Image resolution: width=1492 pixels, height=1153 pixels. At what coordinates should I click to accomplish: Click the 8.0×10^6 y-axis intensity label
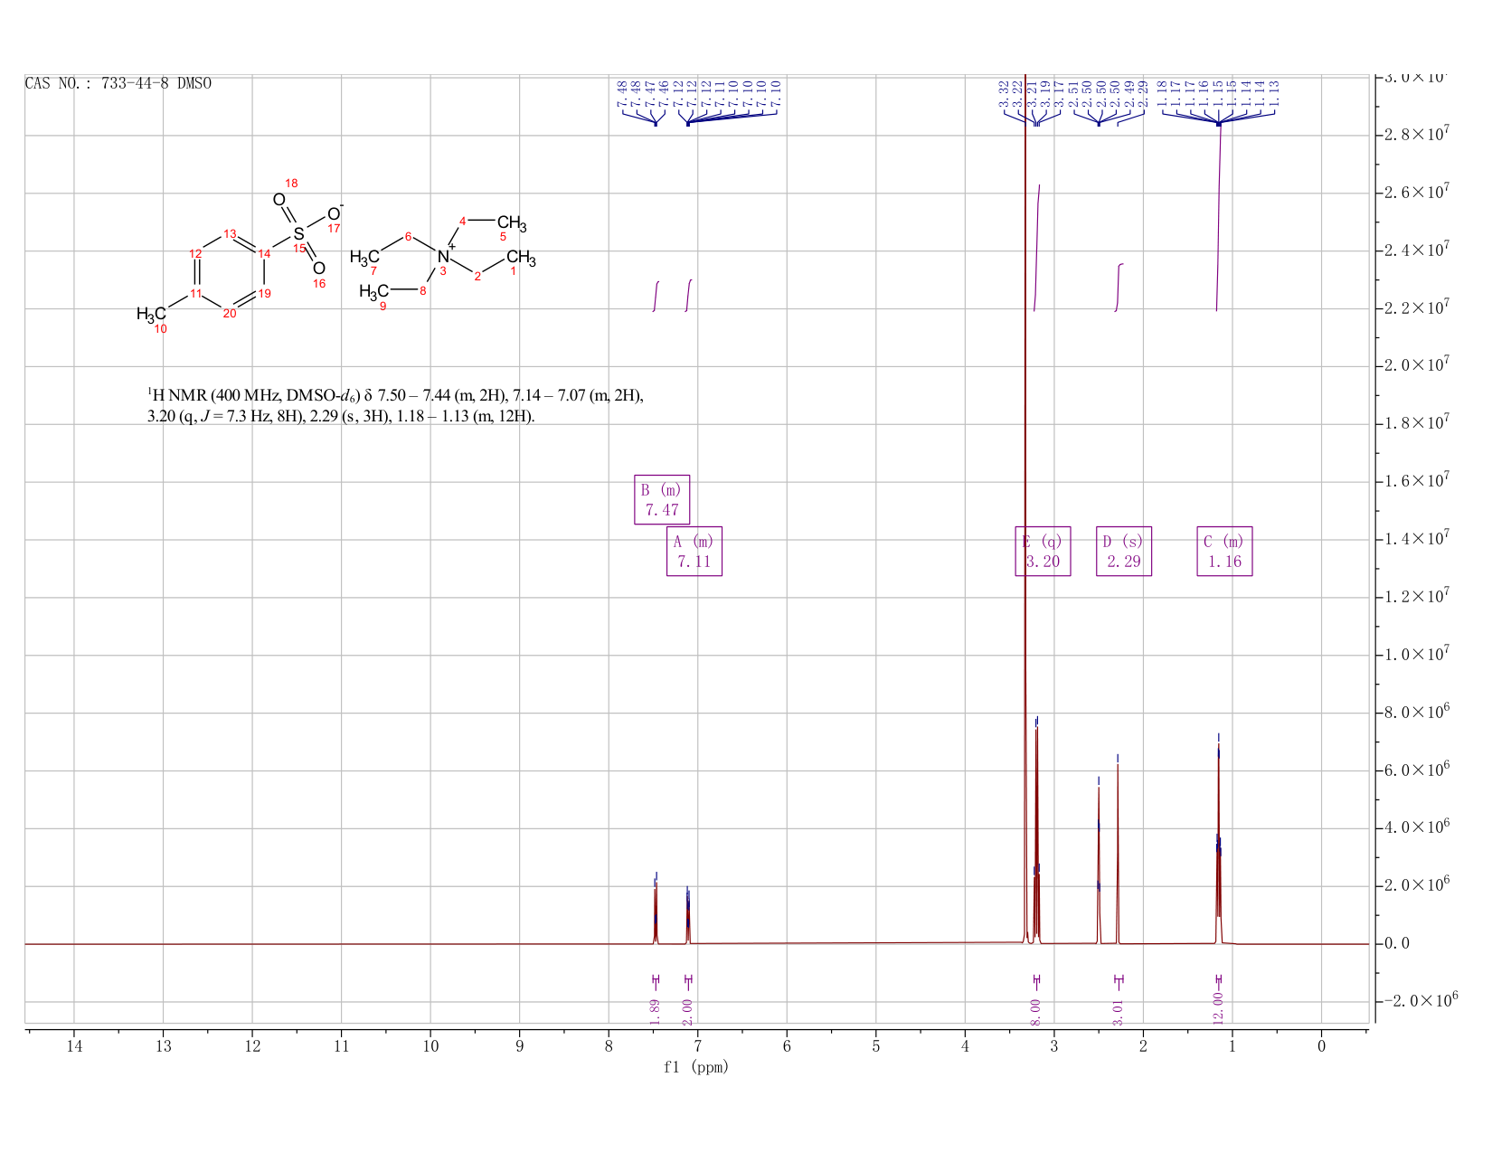pos(1417,712)
